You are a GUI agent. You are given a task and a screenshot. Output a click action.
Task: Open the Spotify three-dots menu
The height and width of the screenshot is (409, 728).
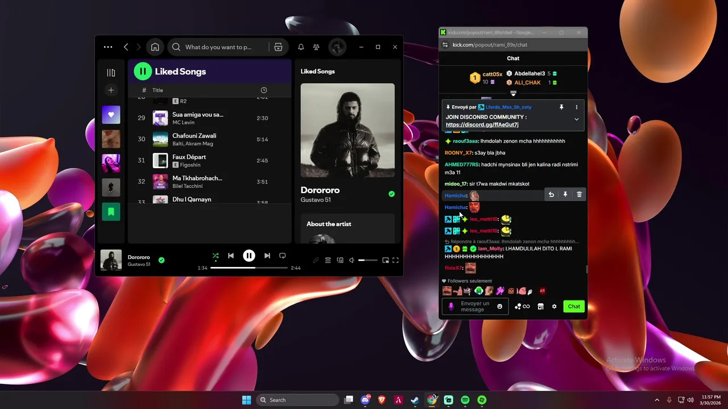pos(108,47)
